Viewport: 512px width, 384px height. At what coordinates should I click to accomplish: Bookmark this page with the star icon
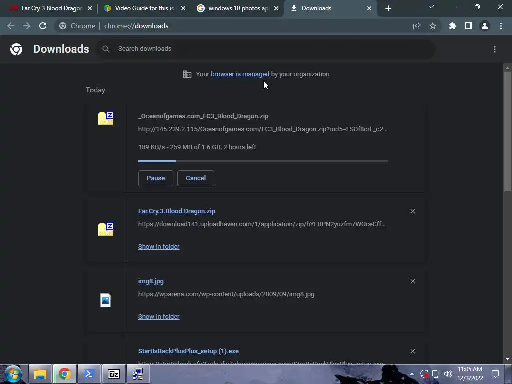pyautogui.click(x=433, y=26)
